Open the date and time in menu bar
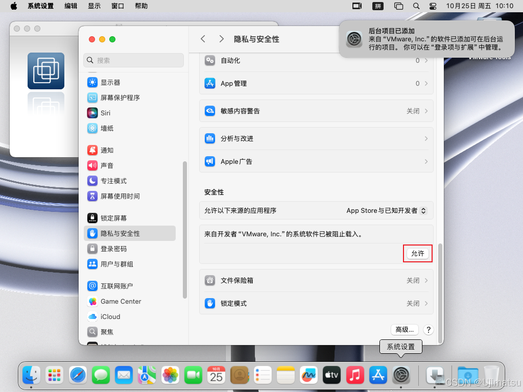The width and height of the screenshot is (523, 392). click(x=480, y=6)
